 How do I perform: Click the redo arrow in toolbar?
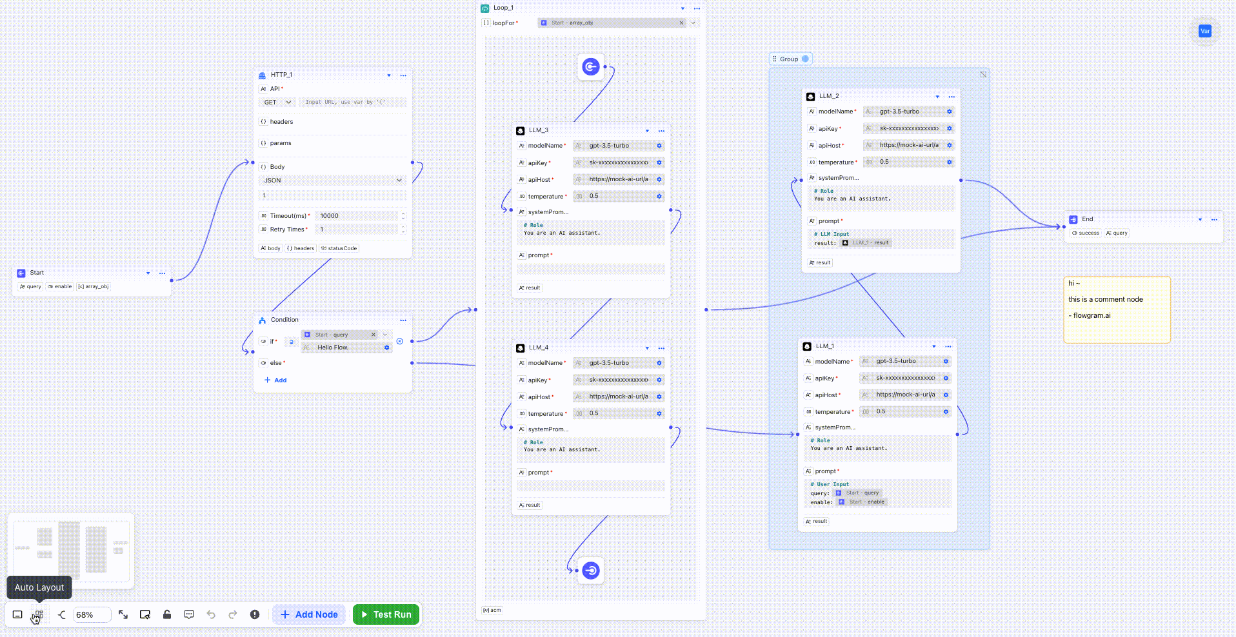(x=233, y=614)
